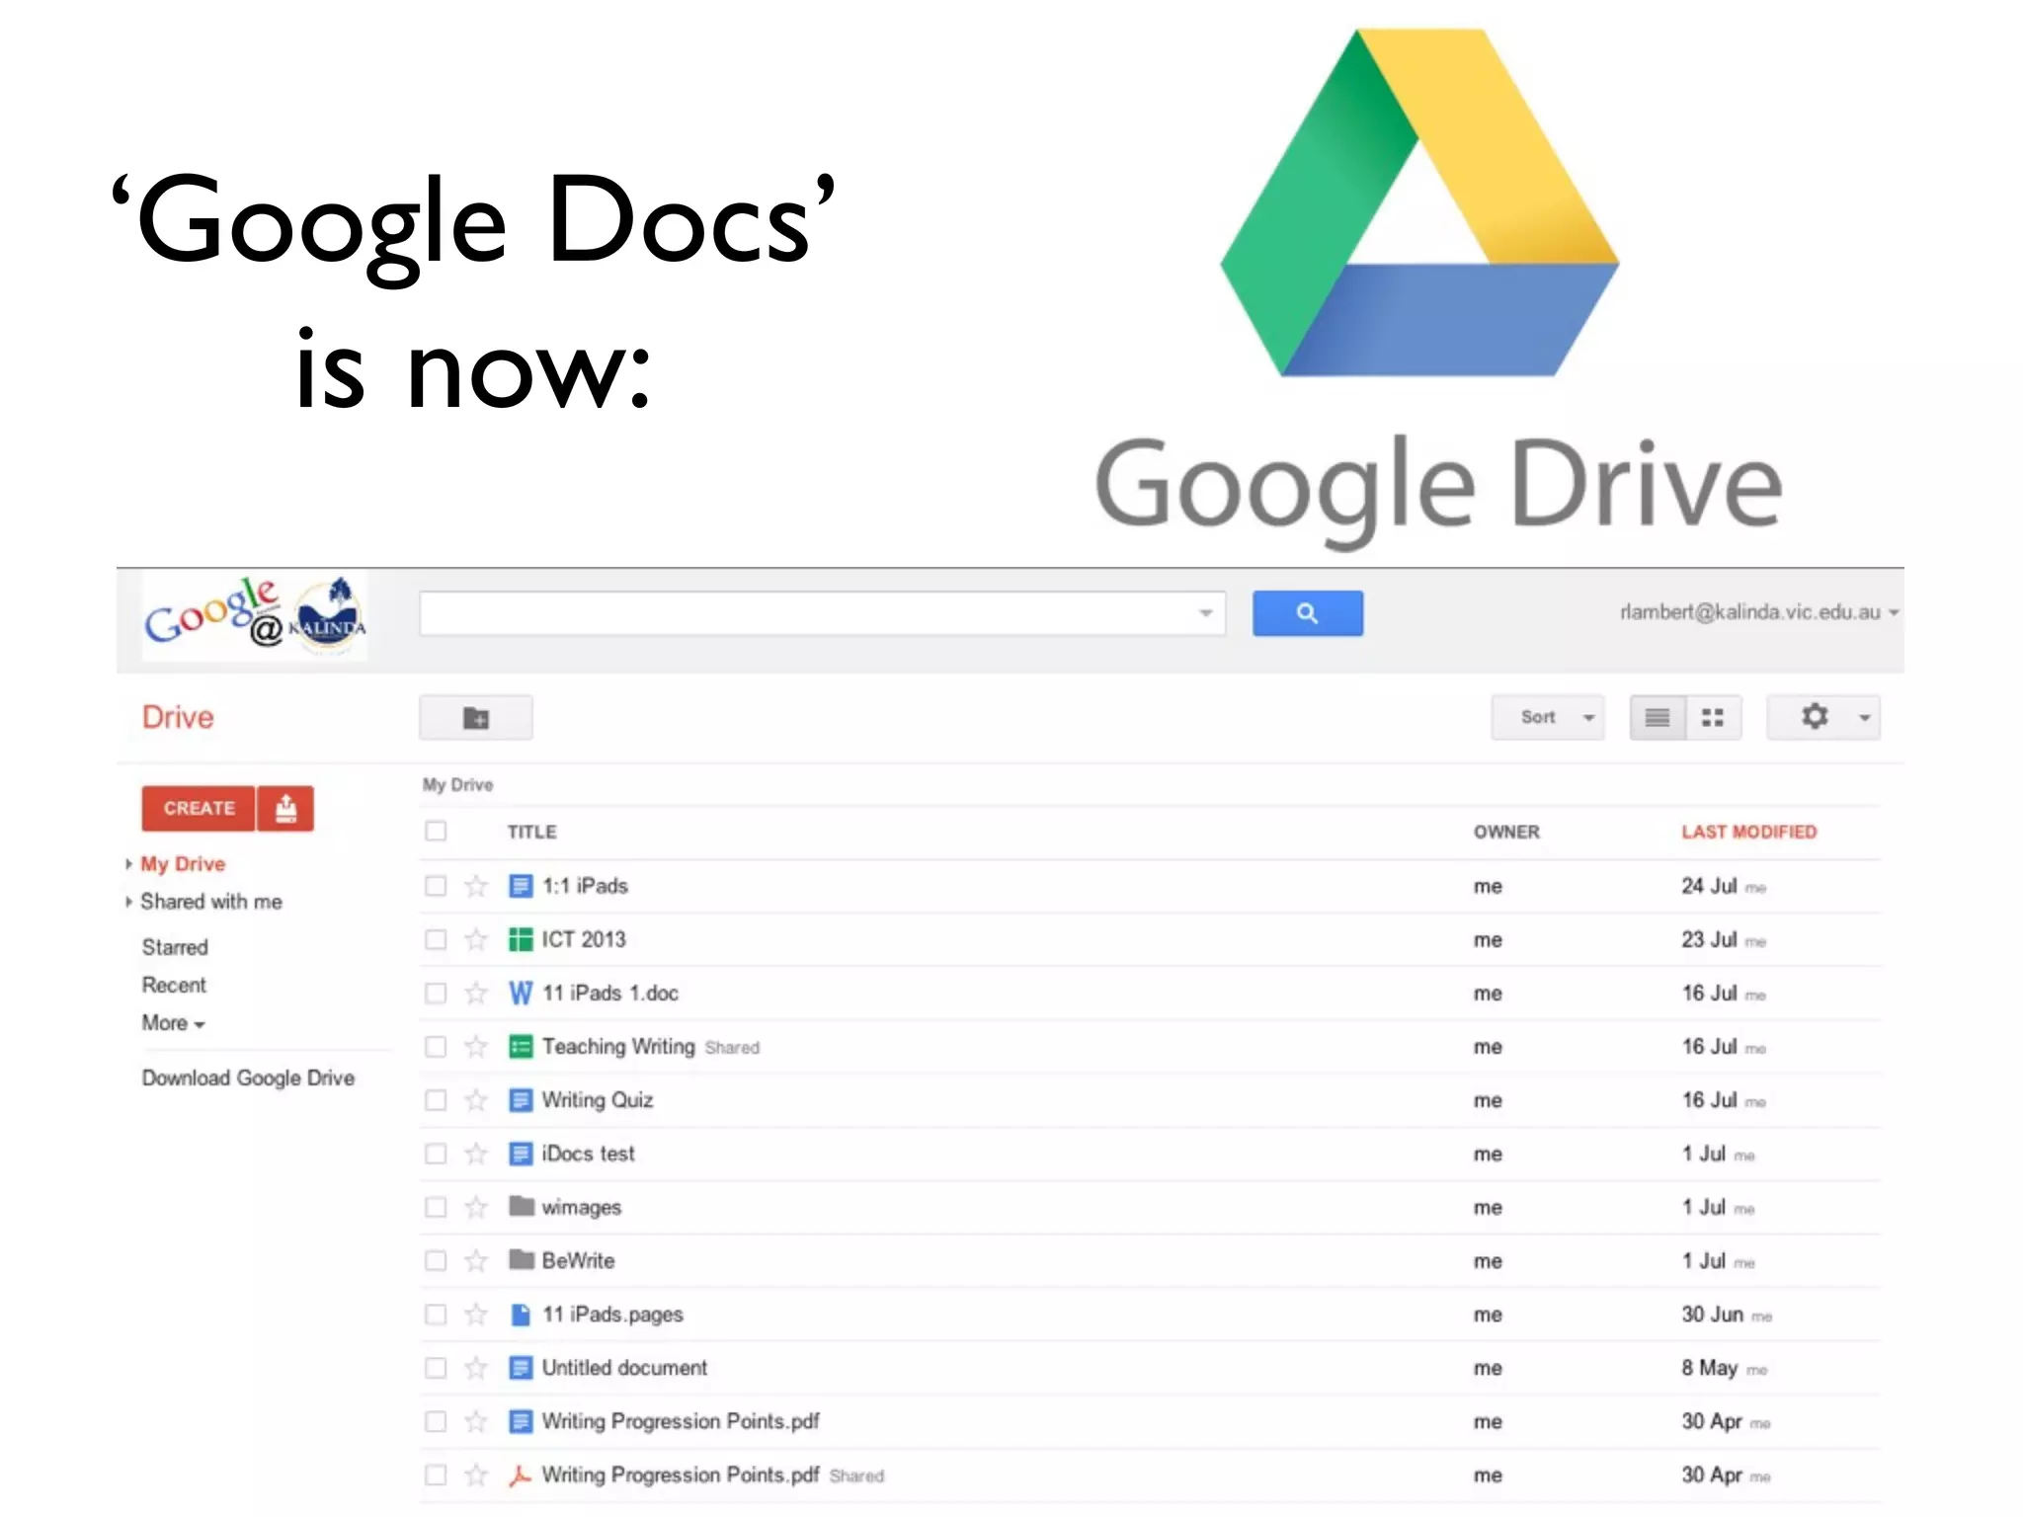Check the 11 iPads 1.doc row checkbox
The width and height of the screenshot is (2023, 1517).
pos(436,993)
